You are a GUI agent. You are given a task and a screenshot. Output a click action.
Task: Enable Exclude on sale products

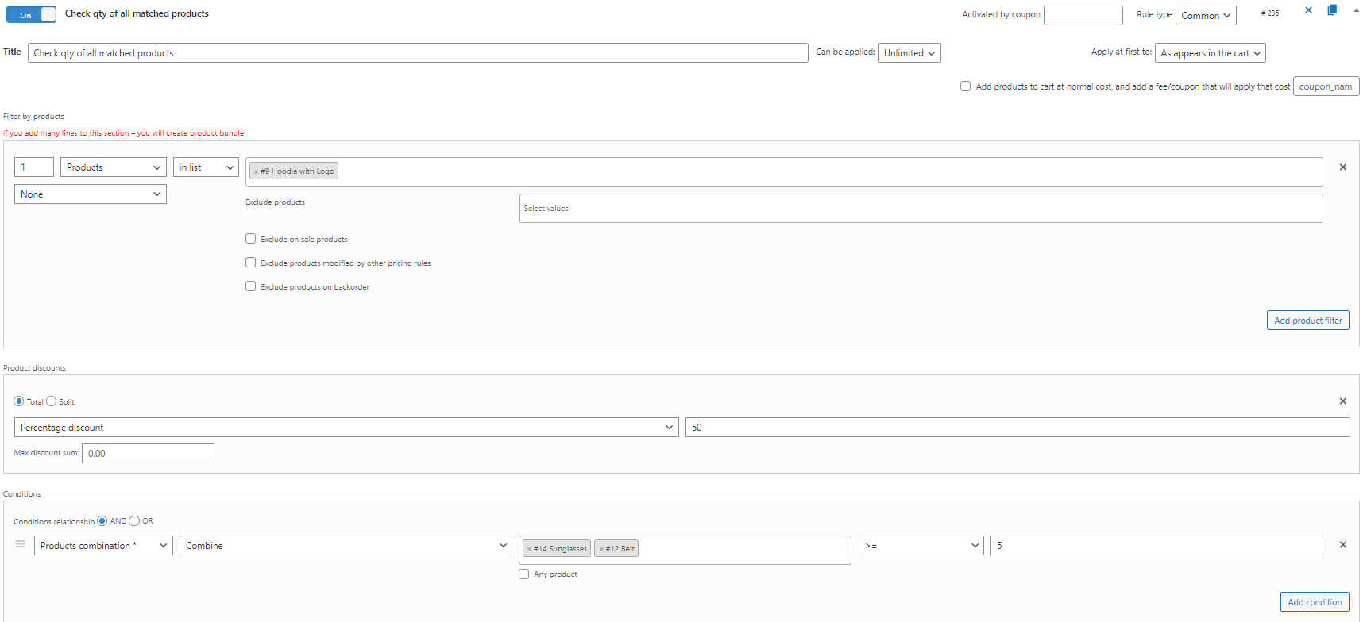pyautogui.click(x=250, y=239)
